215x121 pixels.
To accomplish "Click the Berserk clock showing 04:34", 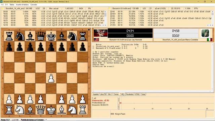I will point(130,31).
